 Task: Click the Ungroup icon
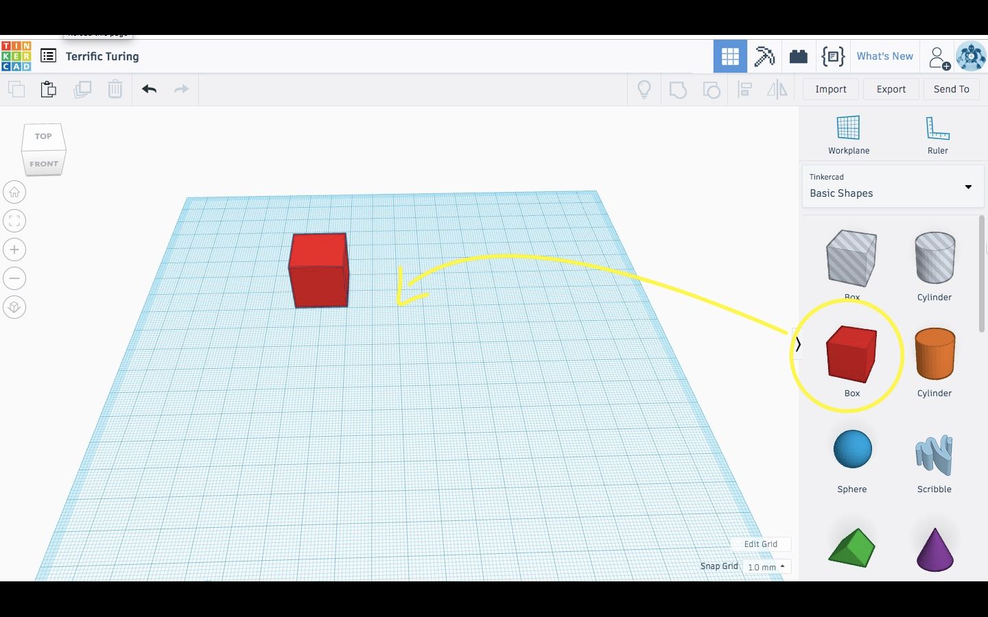711,89
